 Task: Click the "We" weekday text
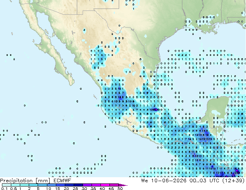click(x=144, y=181)
